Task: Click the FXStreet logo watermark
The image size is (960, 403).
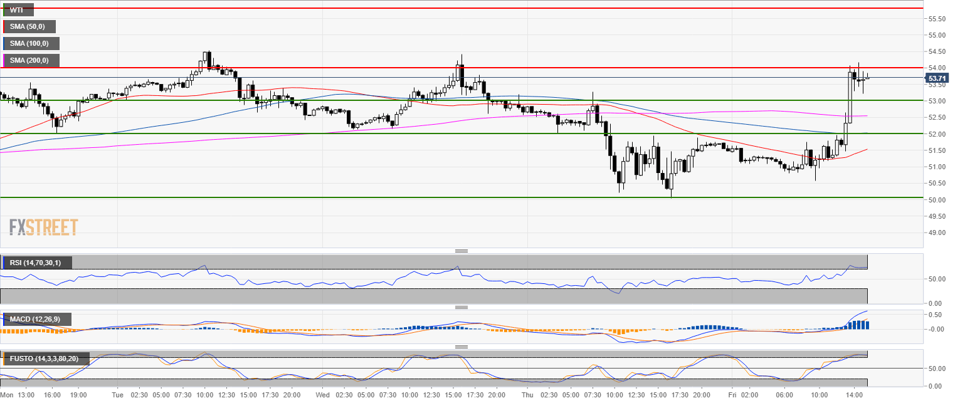Action: [44, 227]
